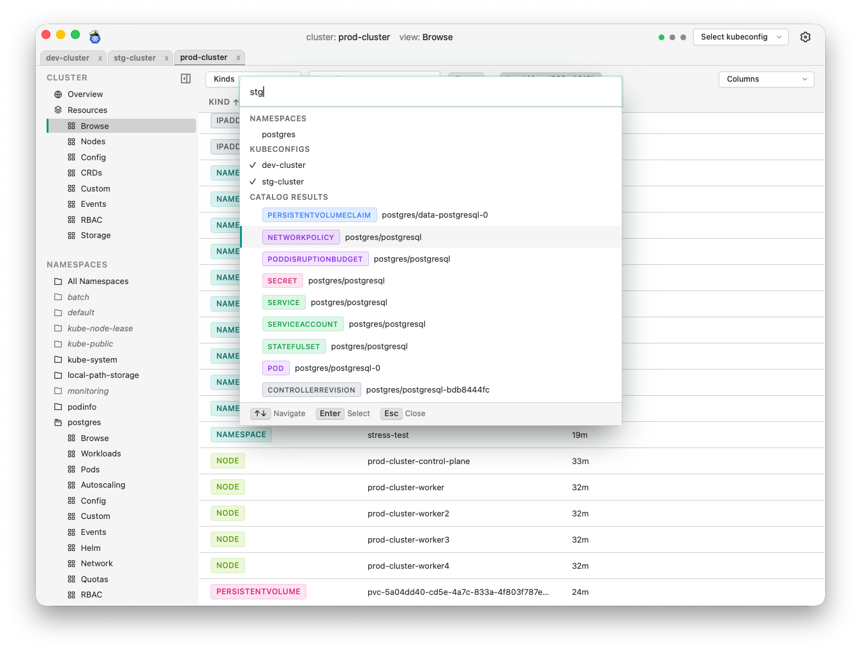Select the Resources layers icon
The height and width of the screenshot is (653, 861).
click(x=58, y=110)
